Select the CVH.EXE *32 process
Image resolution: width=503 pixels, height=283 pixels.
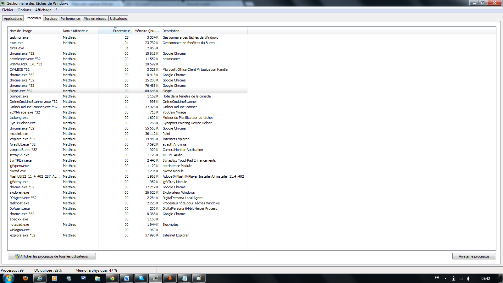(x=128, y=69)
